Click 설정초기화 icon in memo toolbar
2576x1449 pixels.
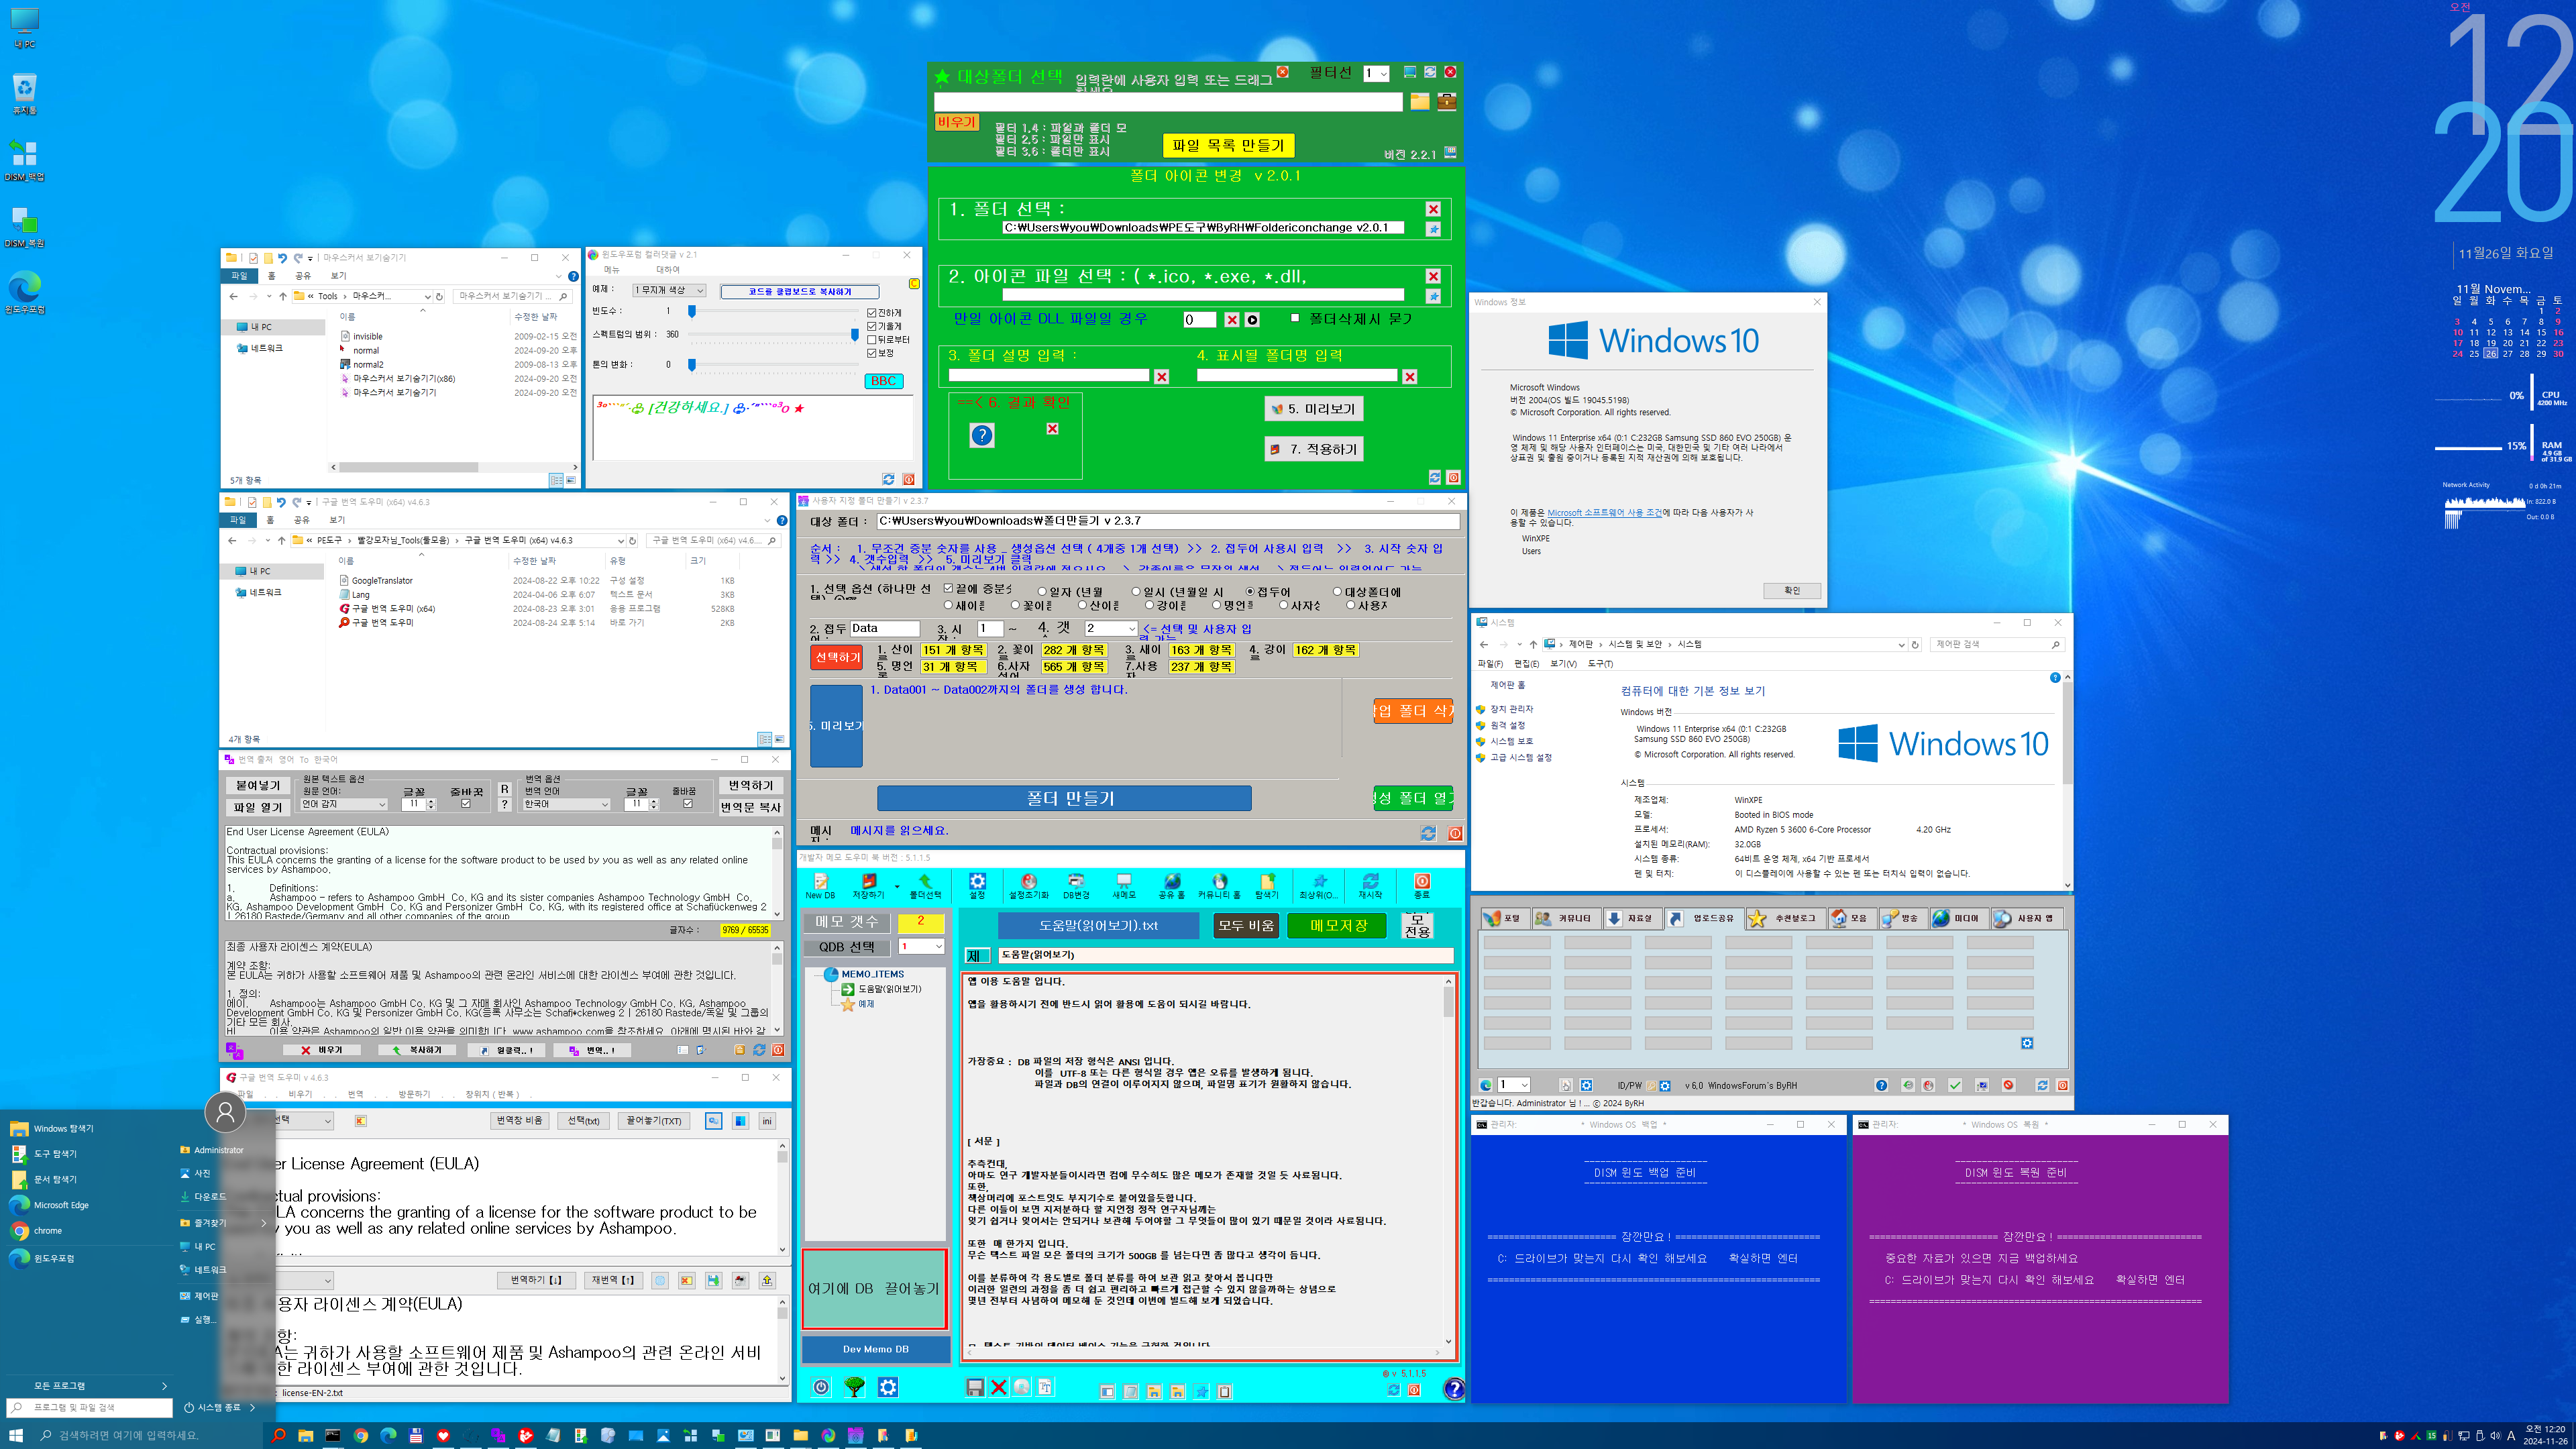coord(1028,886)
